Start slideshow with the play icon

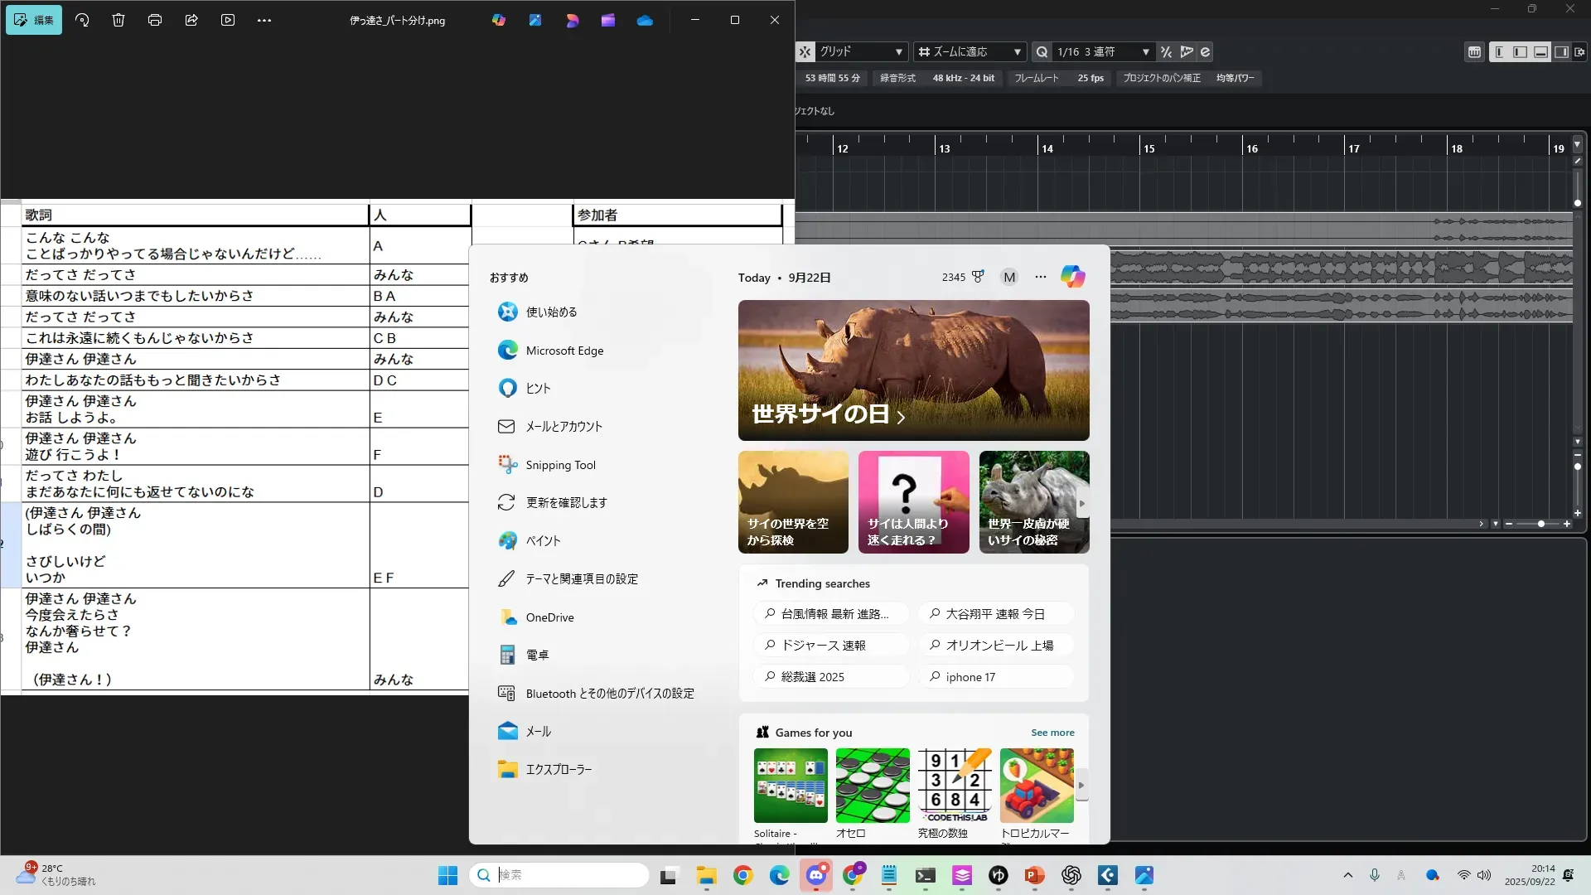[228, 20]
